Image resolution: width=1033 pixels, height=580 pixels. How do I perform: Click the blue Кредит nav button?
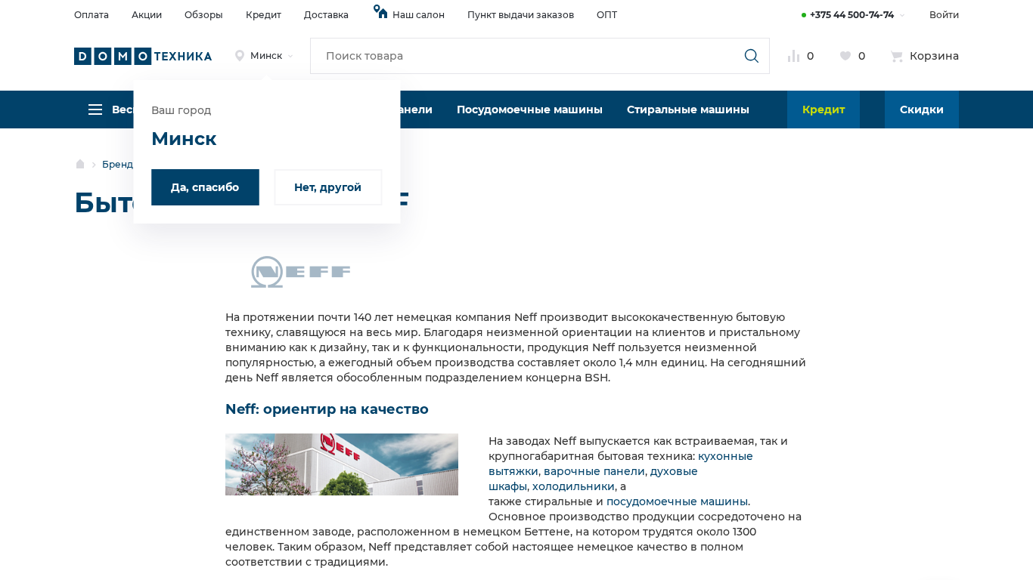(x=824, y=110)
